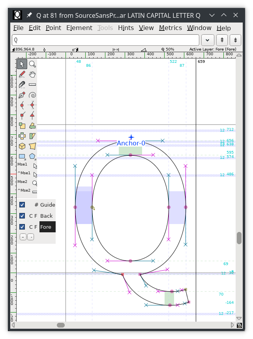253x339 pixels.
Task: Toggle Spiro mode spiral icon
Action: click(x=32, y=95)
